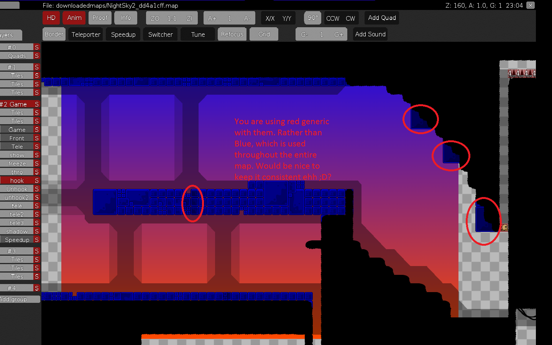Toggle HD high detail mode
The image size is (552, 345).
point(51,18)
